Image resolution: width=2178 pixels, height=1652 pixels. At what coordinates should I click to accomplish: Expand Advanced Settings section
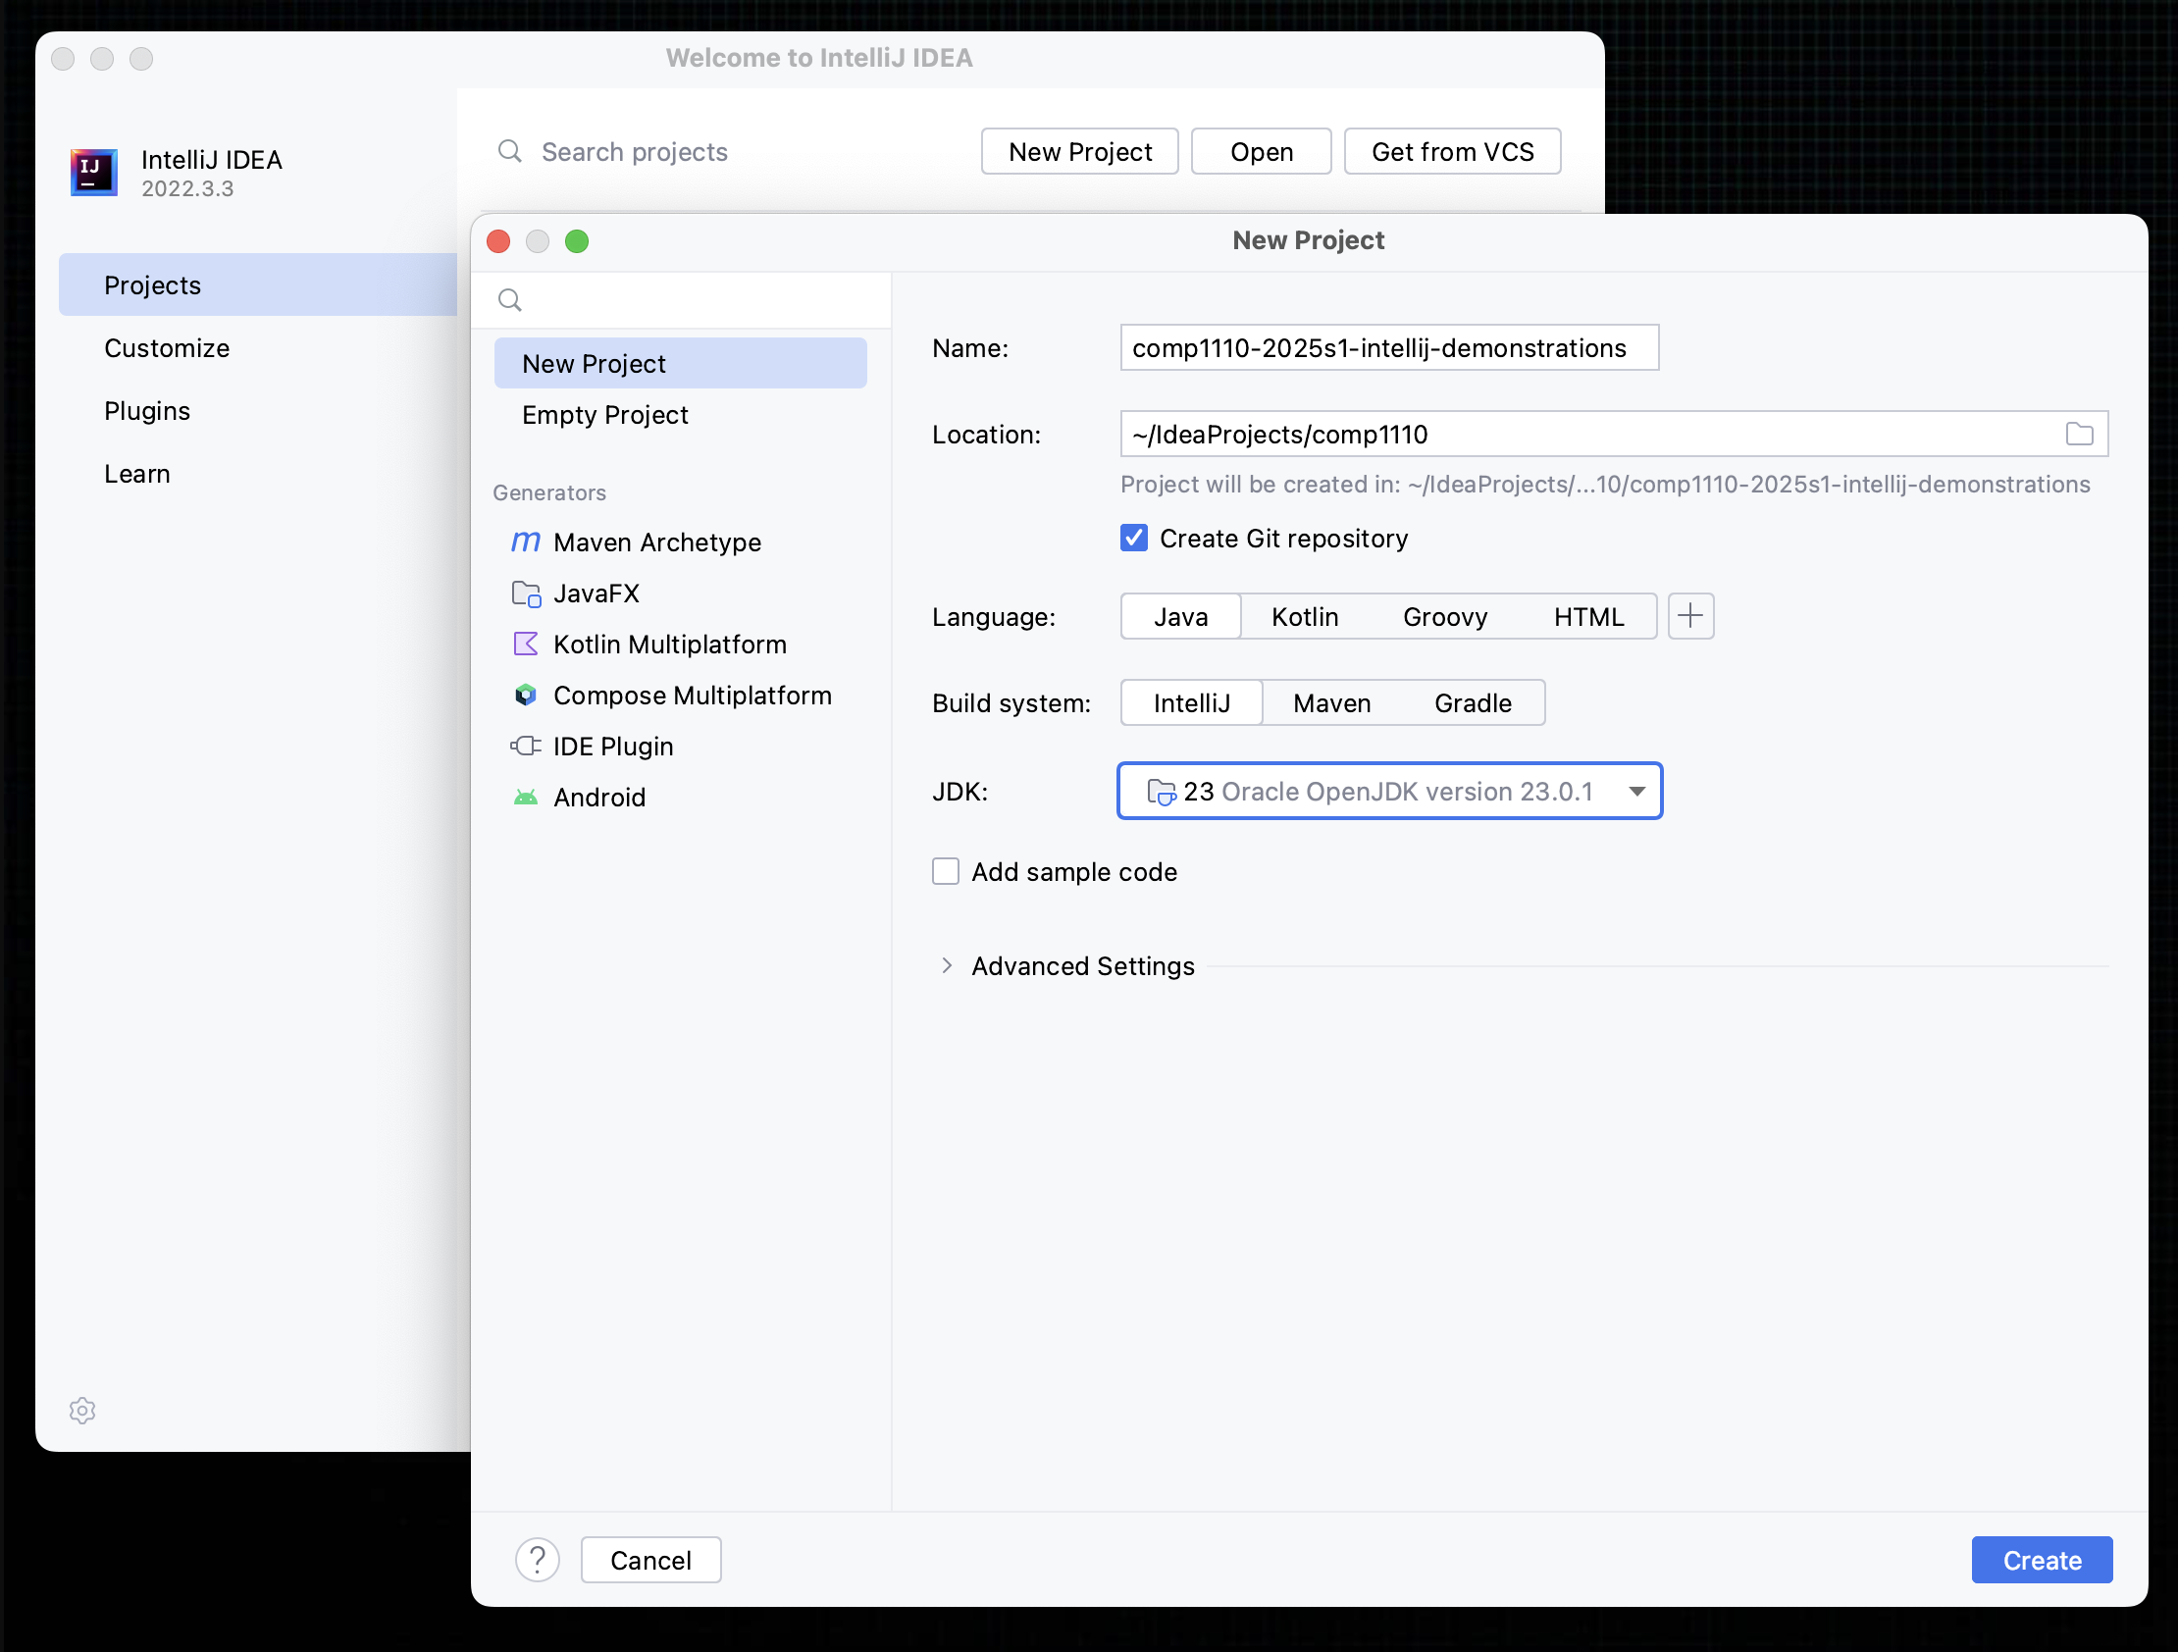(x=947, y=966)
